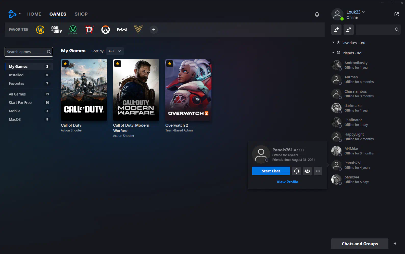Click the search games magnifier icon
Screen dimensions: 405x254
click(x=49, y=52)
